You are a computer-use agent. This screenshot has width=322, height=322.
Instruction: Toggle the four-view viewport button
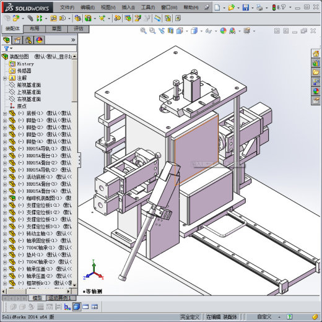point(95,307)
